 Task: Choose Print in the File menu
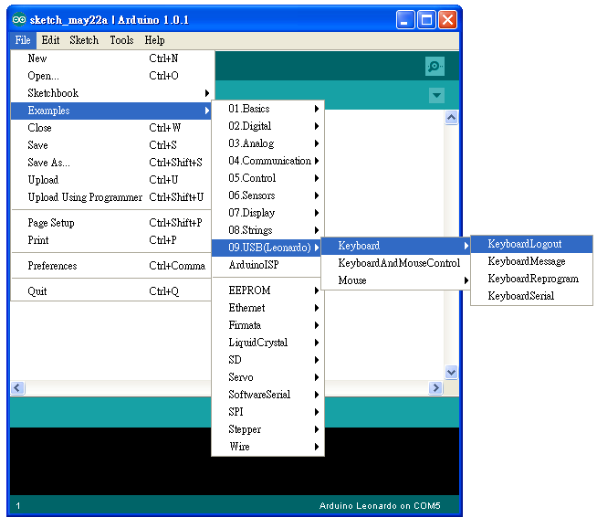[x=110, y=240]
